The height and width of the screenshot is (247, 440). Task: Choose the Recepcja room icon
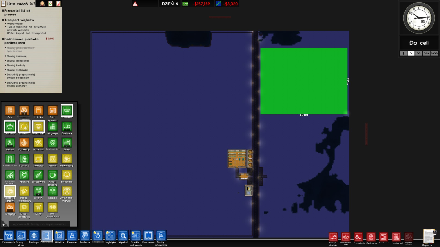10,207
